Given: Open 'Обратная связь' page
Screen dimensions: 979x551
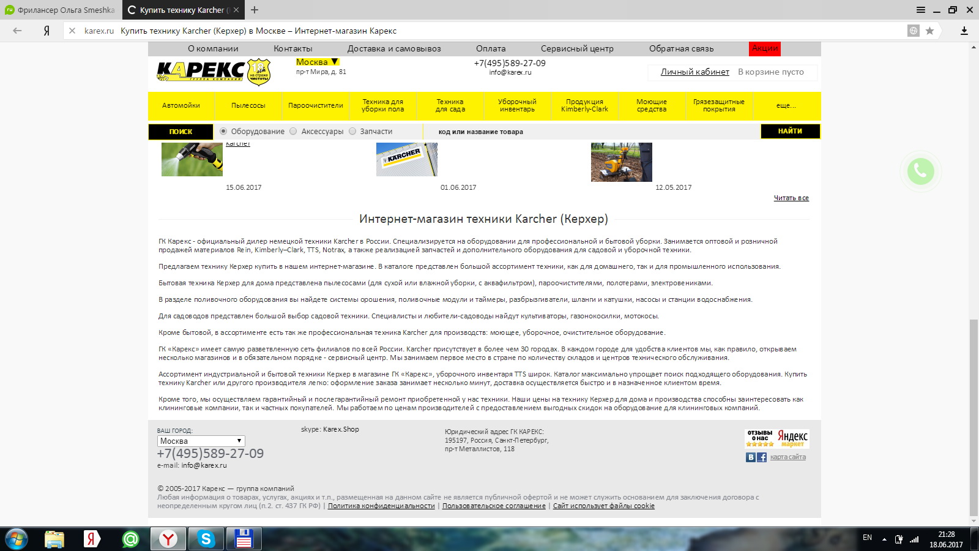Looking at the screenshot, I should pos(681,48).
